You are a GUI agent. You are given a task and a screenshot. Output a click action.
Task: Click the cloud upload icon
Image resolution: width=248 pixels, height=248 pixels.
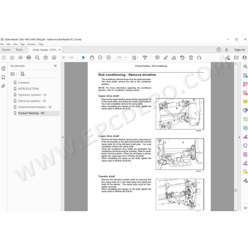[21, 57]
